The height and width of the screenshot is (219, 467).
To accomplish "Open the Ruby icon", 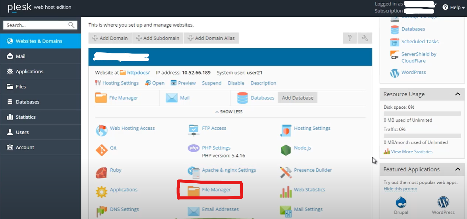I will 102,173.
